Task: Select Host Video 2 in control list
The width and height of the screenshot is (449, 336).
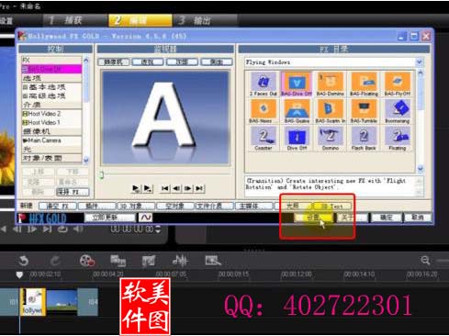Action: coord(41,114)
